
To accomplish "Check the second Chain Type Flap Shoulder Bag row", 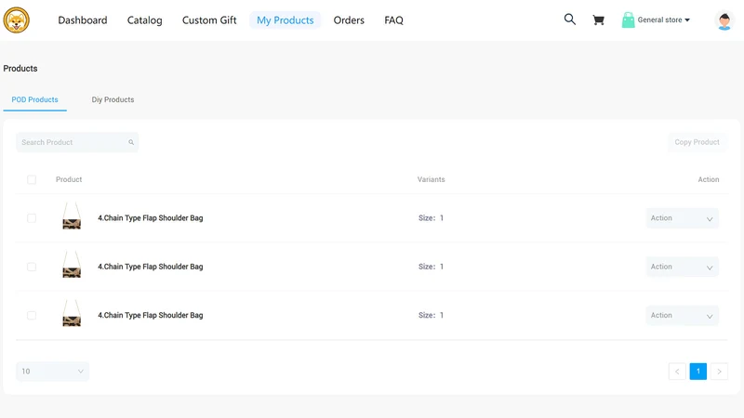I will click(32, 267).
